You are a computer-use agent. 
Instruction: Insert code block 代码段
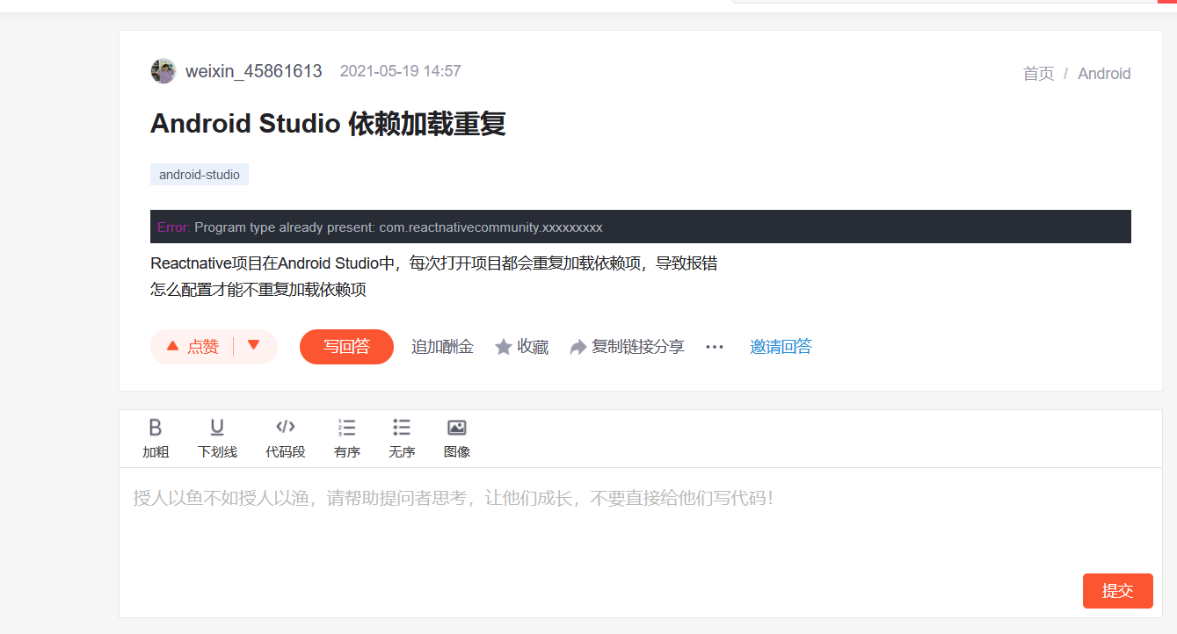(x=286, y=438)
